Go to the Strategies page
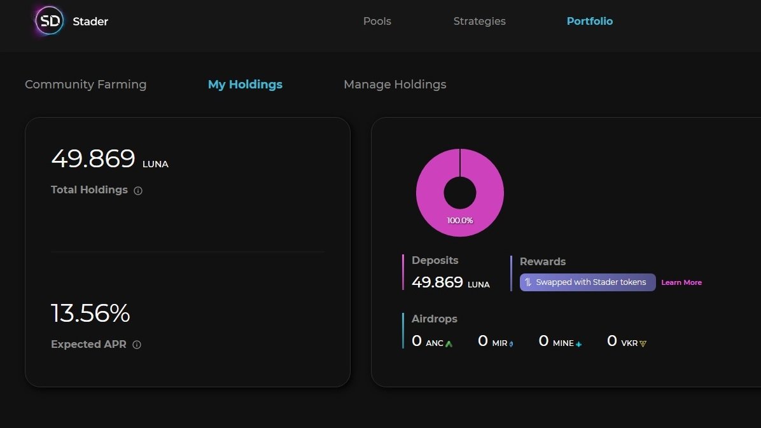 coord(480,22)
